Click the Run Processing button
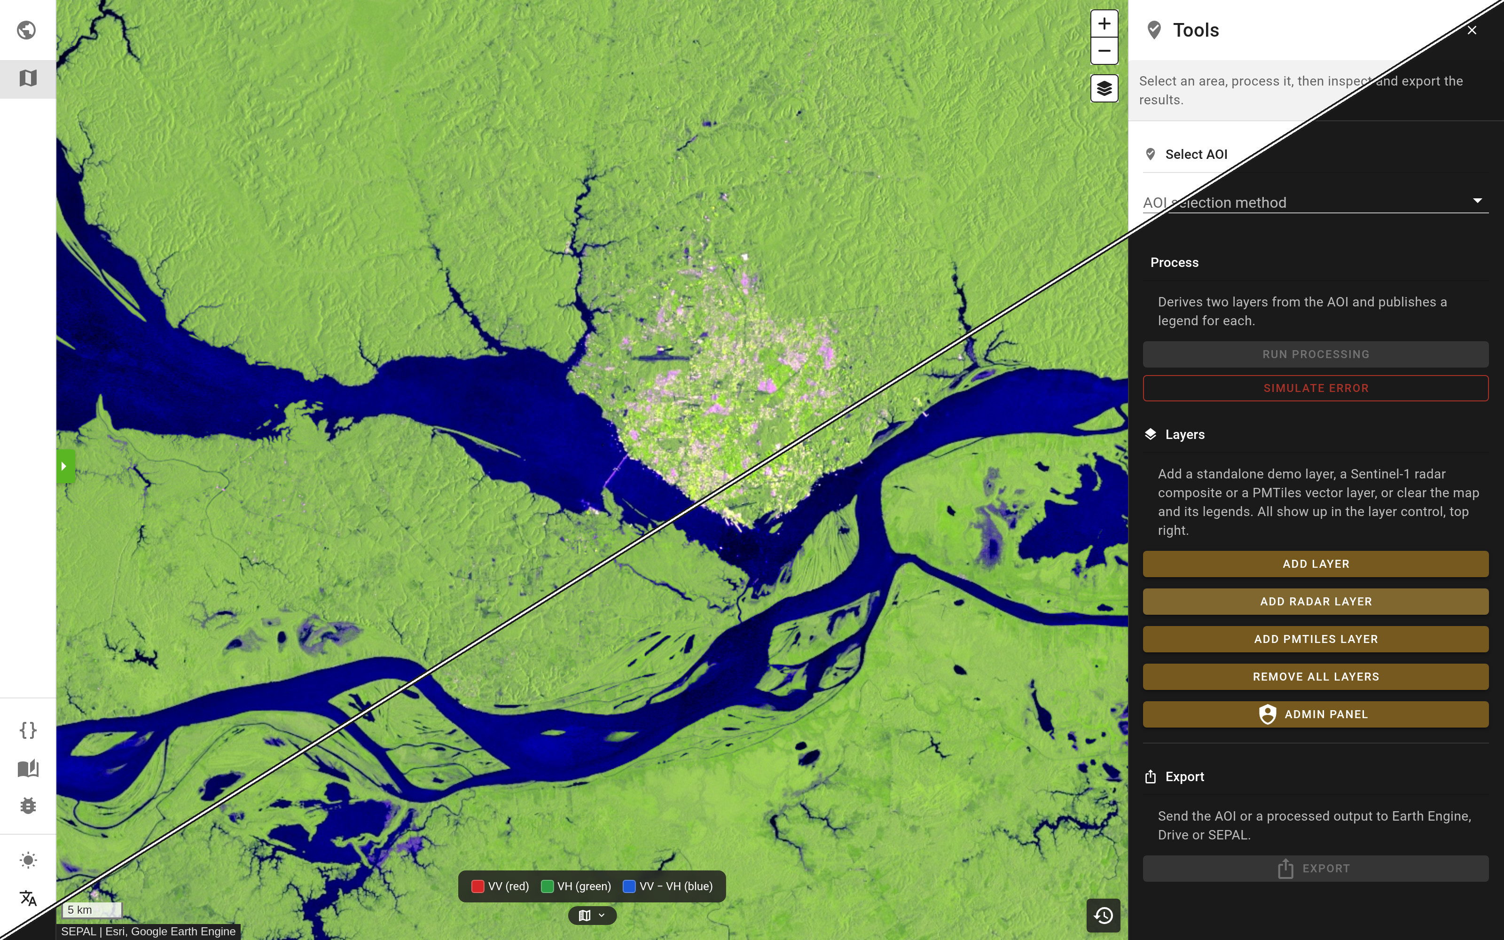This screenshot has width=1504, height=940. [x=1316, y=354]
